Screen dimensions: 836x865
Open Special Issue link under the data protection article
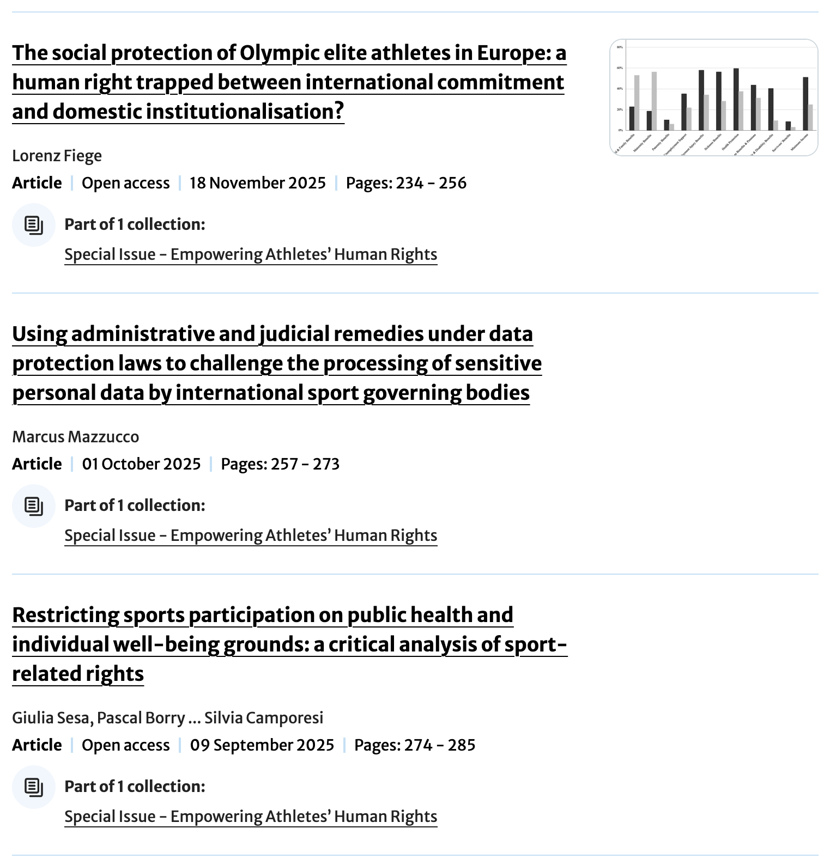pyautogui.click(x=251, y=535)
